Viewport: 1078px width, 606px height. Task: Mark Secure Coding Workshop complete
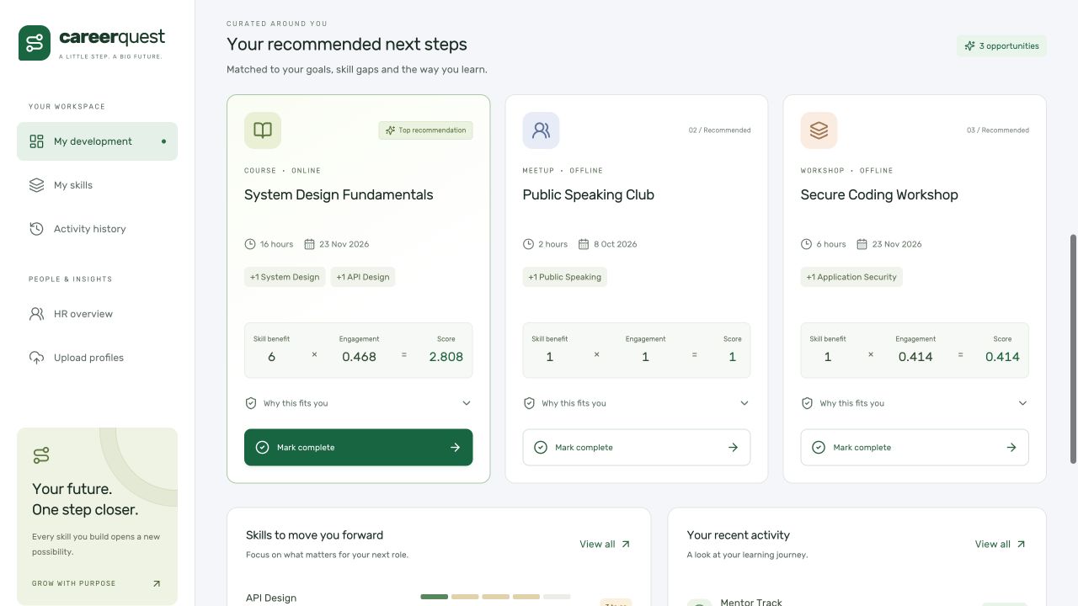pos(915,448)
